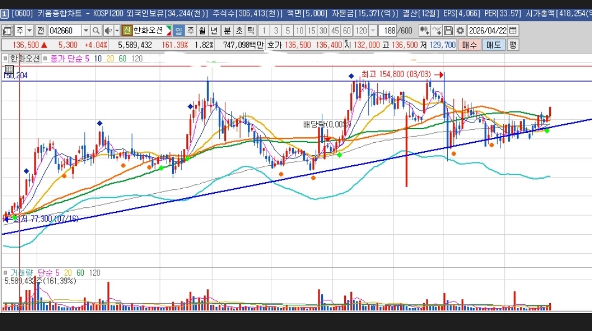Open the calendar date picker icon
This screenshot has width=592, height=331.
(x=513, y=31)
